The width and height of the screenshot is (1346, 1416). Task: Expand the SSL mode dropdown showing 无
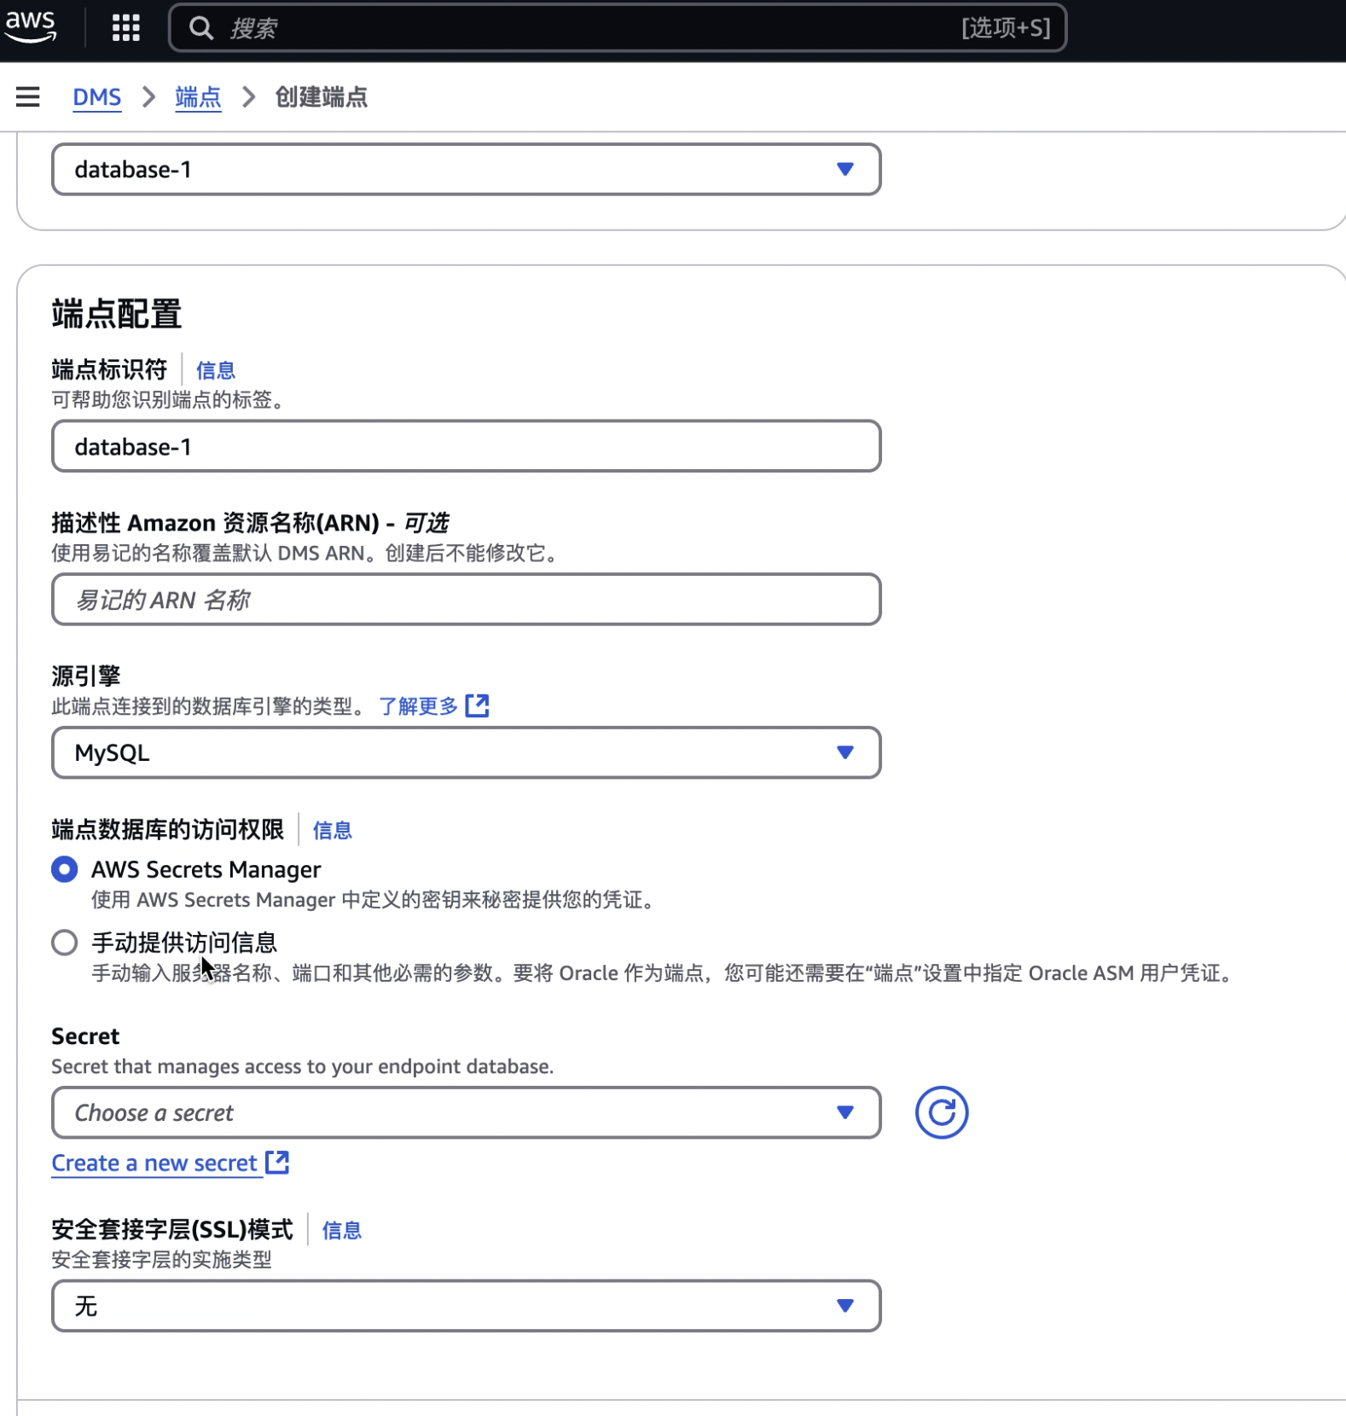click(x=466, y=1305)
